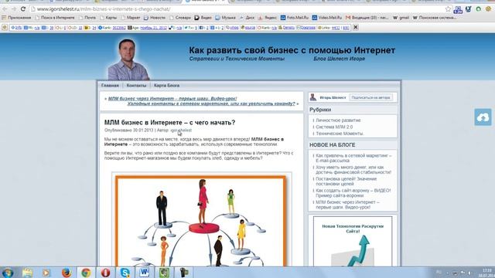
Task: Click the floating cloud upload icon
Action: [x=483, y=117]
